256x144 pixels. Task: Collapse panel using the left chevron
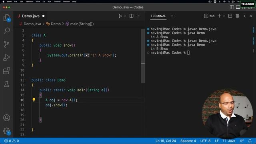(244, 16)
